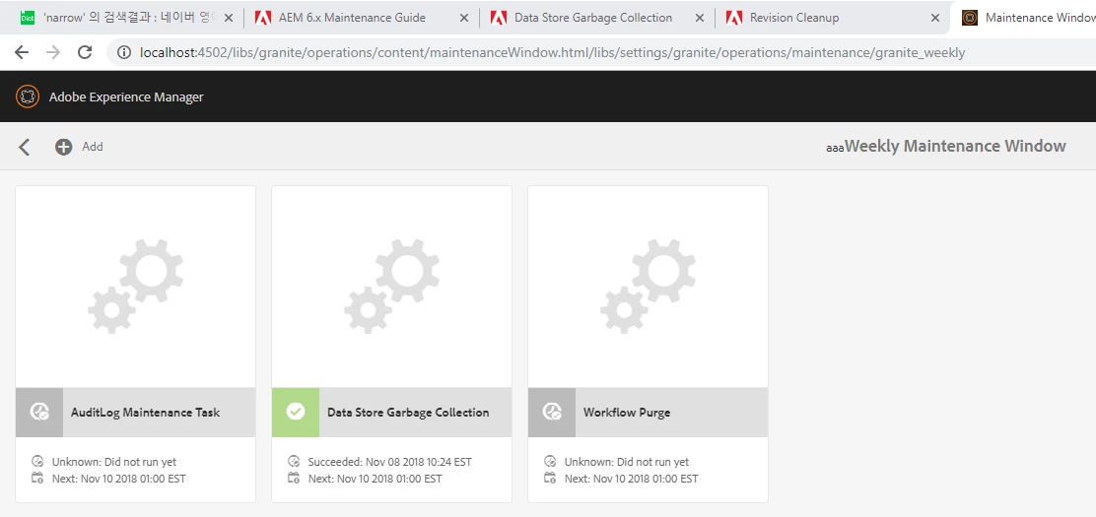Click Adobe favicon on Data Store Garbage Collection tab
The image size is (1096, 517).
click(x=499, y=18)
